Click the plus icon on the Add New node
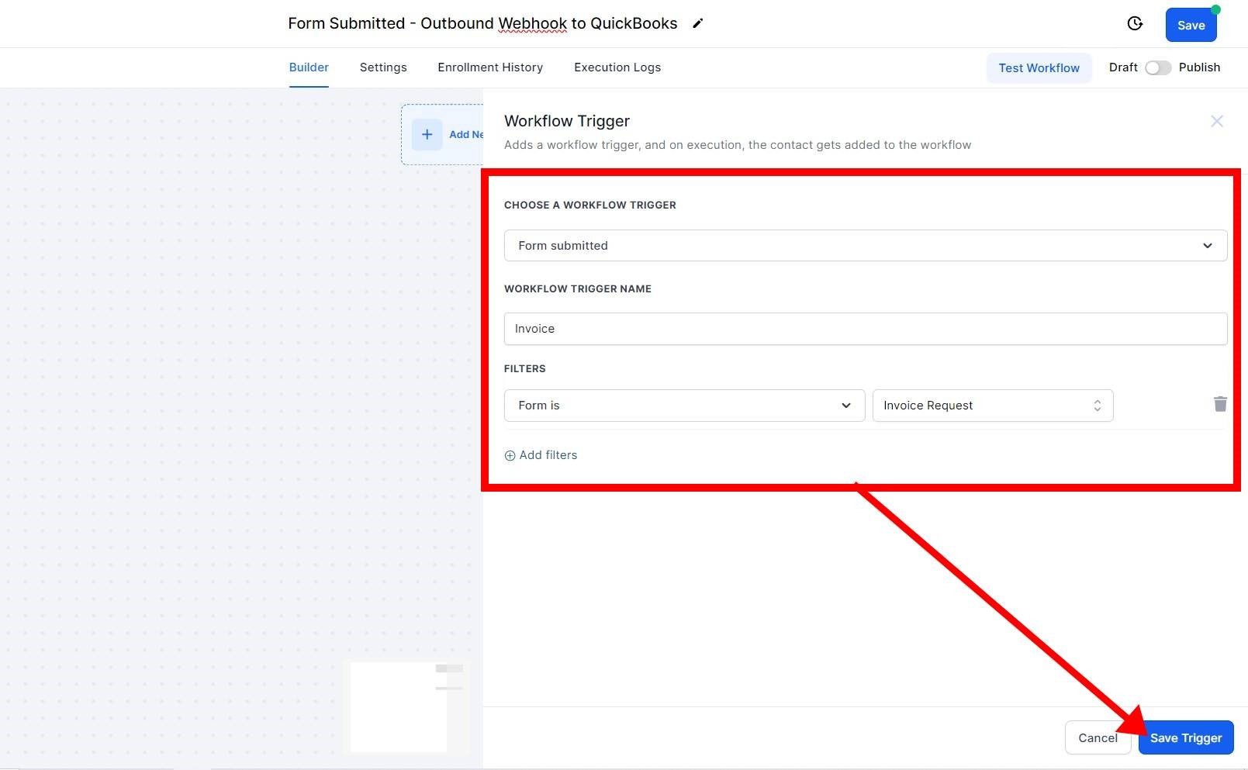This screenshot has width=1248, height=770. tap(427, 134)
